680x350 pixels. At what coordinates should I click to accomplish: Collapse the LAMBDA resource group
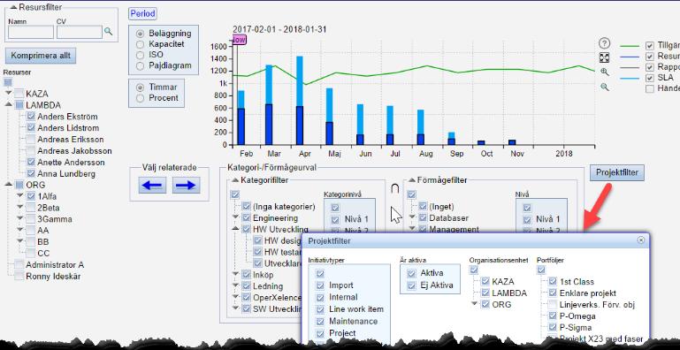[x=8, y=105]
